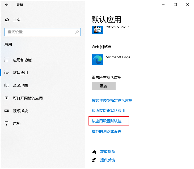Click the MPC-HC 321 player icon
This screenshot has height=169, width=194.
tap(98, 30)
